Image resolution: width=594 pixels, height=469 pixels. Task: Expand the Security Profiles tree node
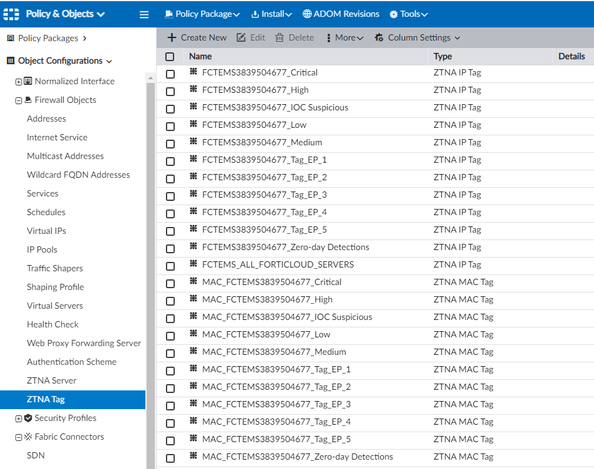(18, 418)
